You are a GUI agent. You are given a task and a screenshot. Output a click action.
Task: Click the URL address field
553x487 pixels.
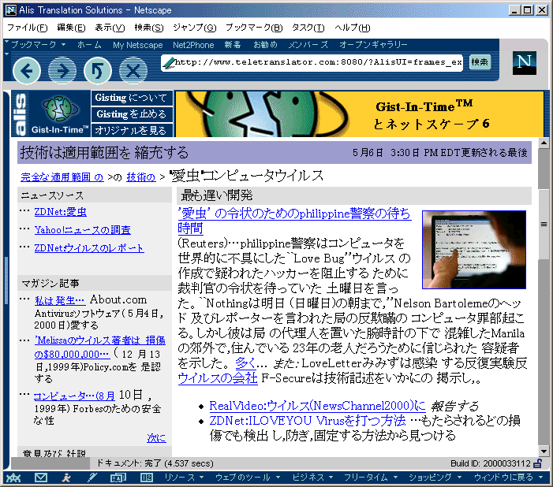[316, 62]
